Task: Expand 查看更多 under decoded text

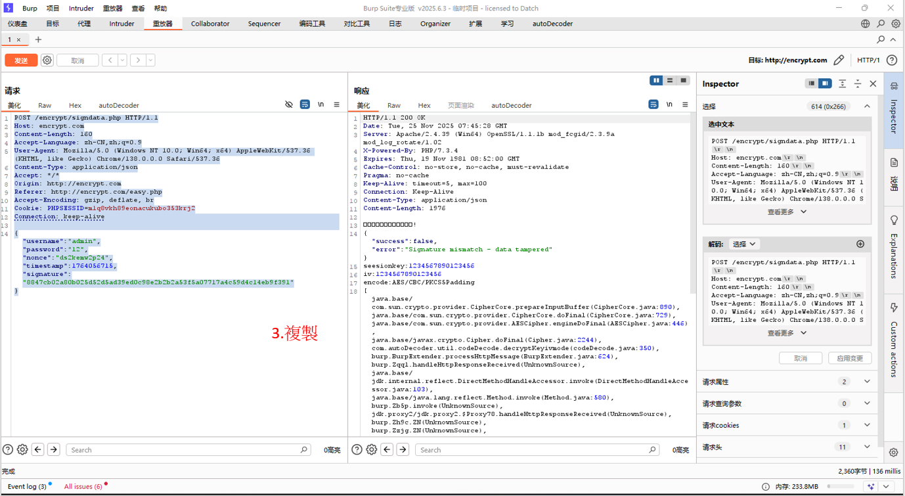Action: tap(787, 333)
